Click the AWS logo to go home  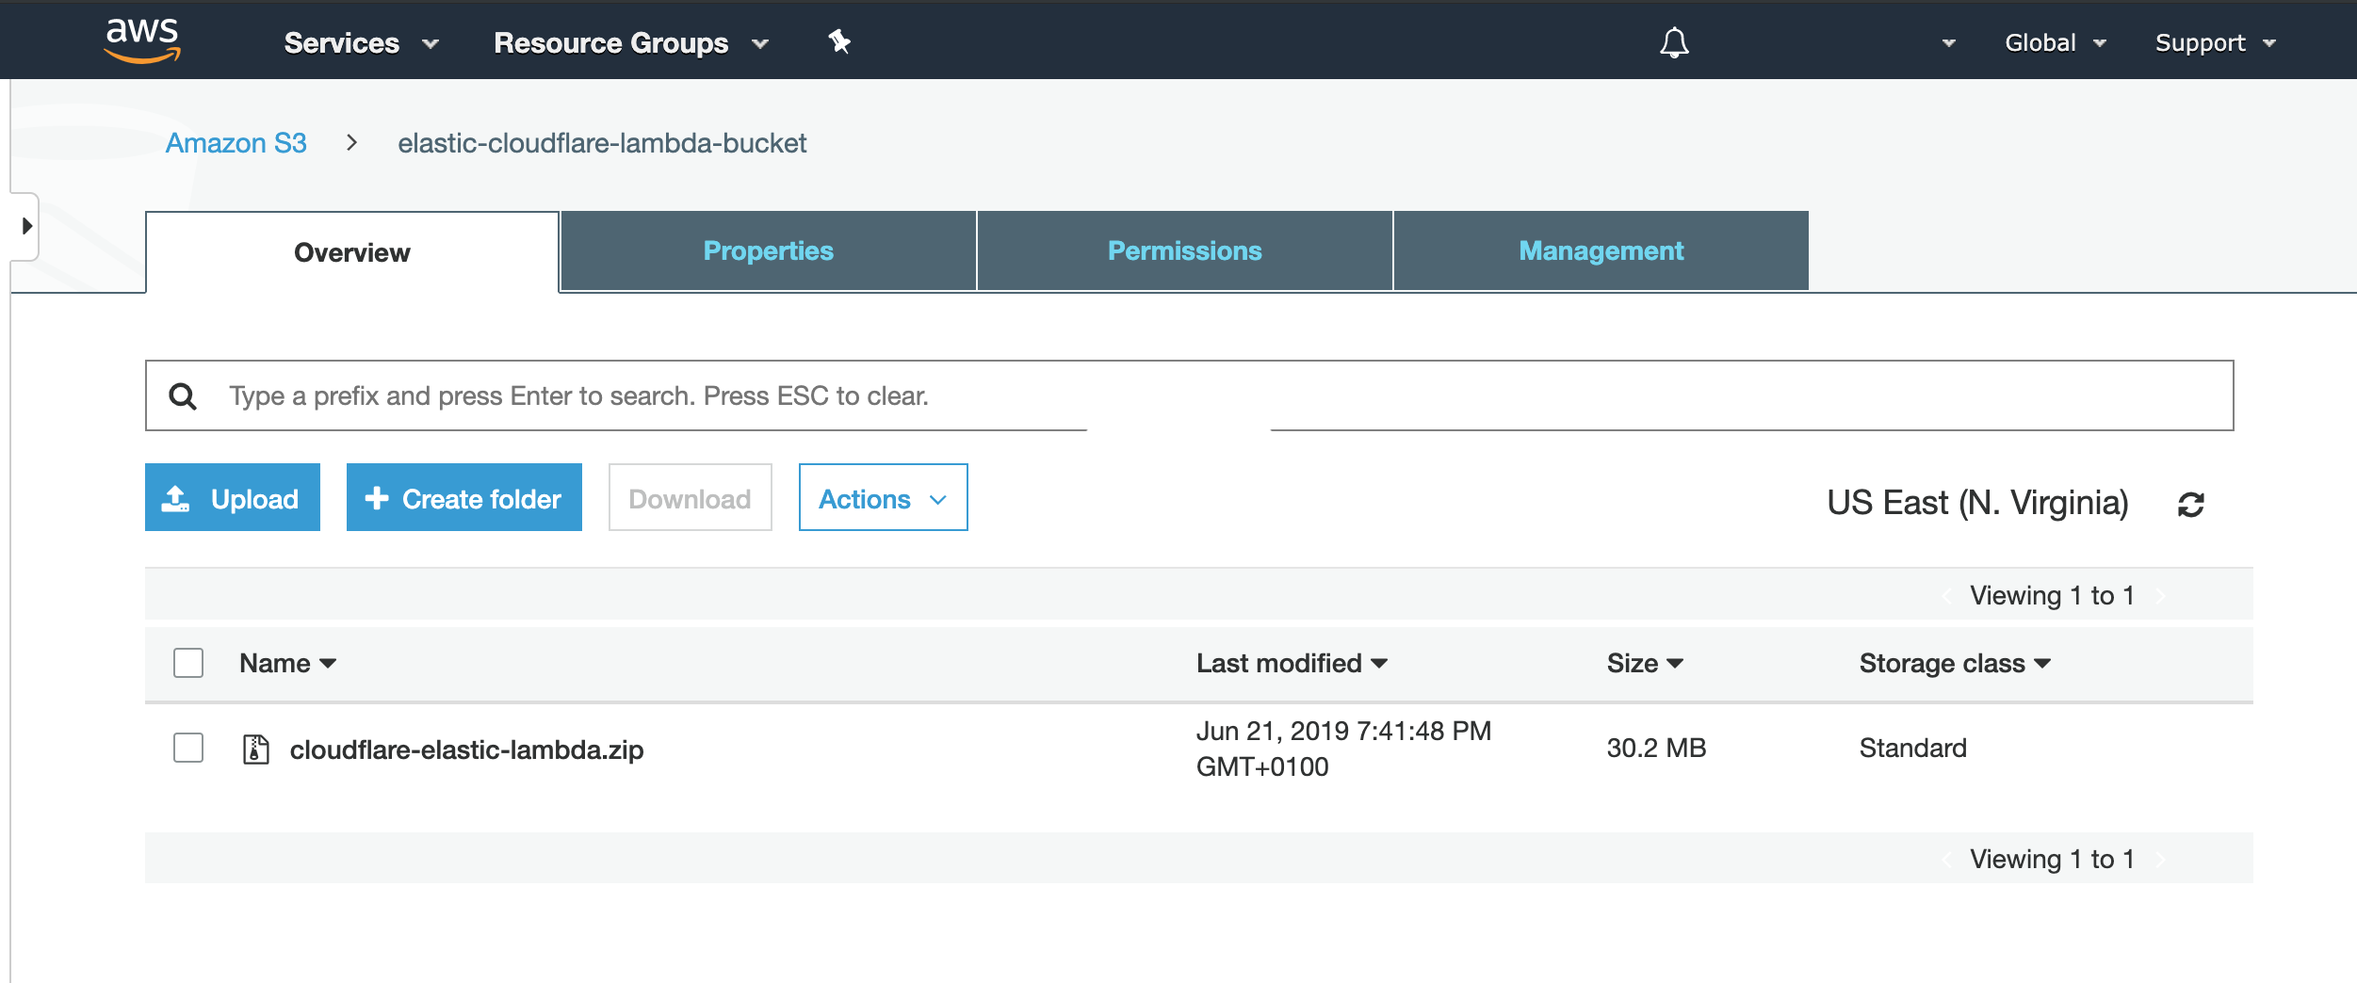click(x=141, y=40)
